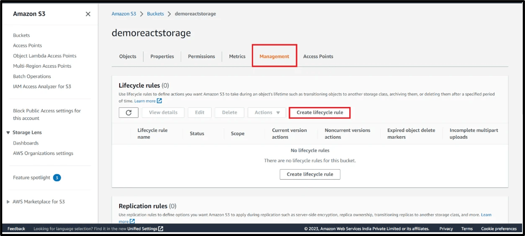Open Buckets in the sidebar

coord(21,36)
